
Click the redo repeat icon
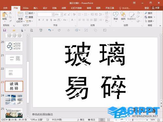[59, 30]
